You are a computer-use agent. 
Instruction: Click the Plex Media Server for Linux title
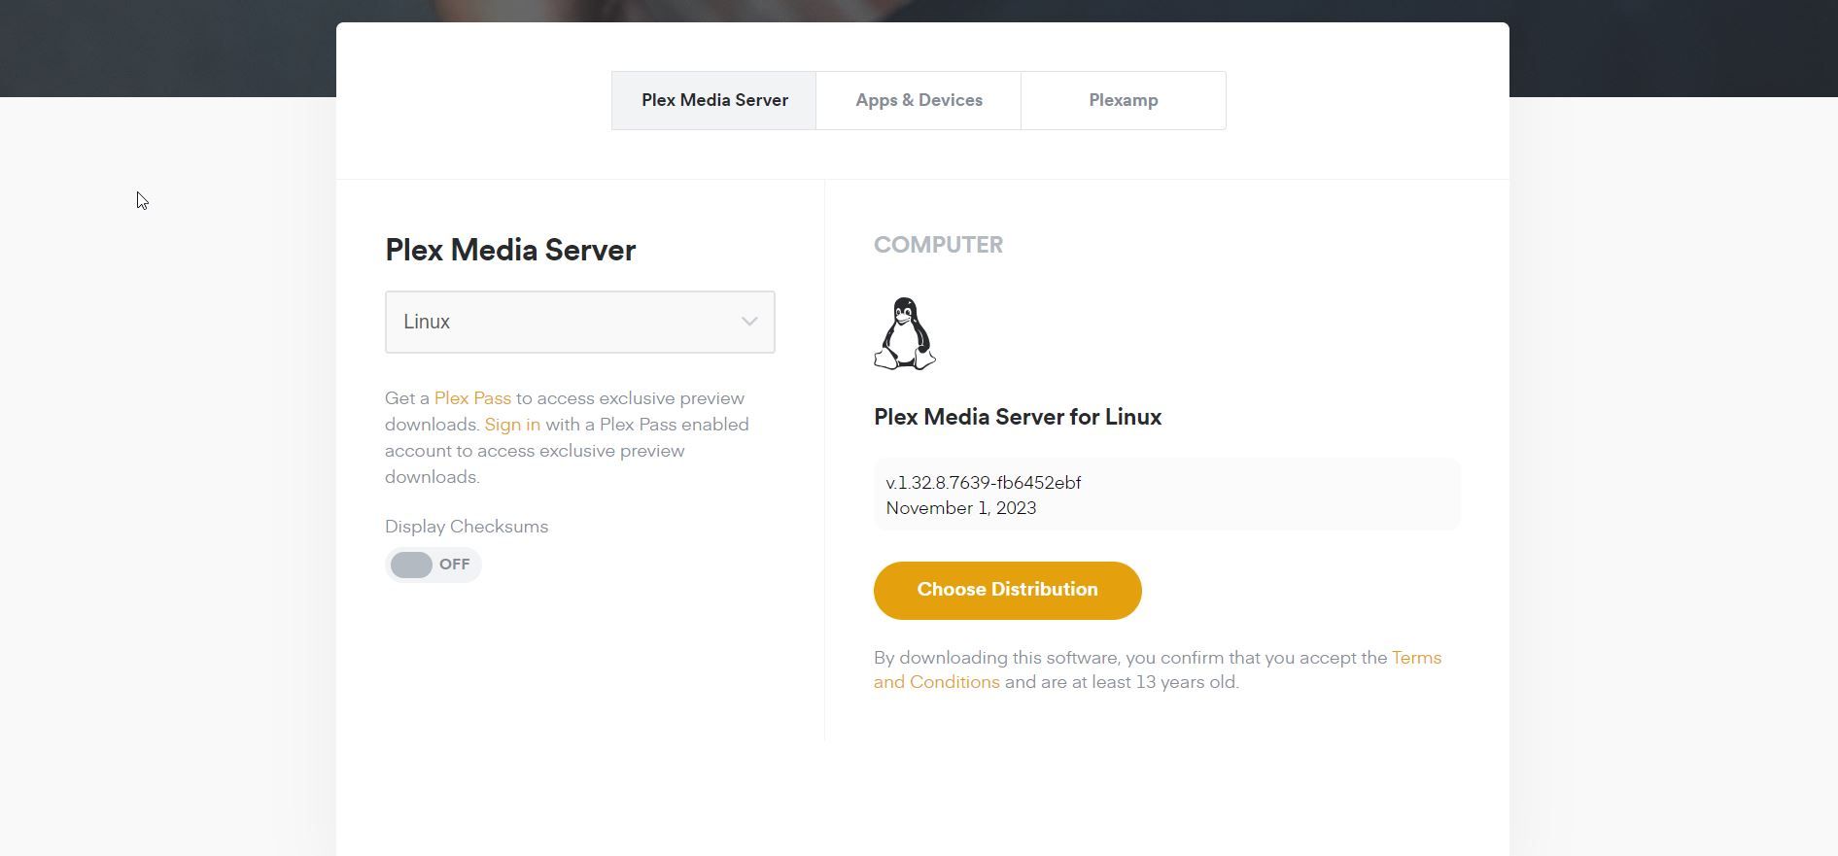(1017, 417)
